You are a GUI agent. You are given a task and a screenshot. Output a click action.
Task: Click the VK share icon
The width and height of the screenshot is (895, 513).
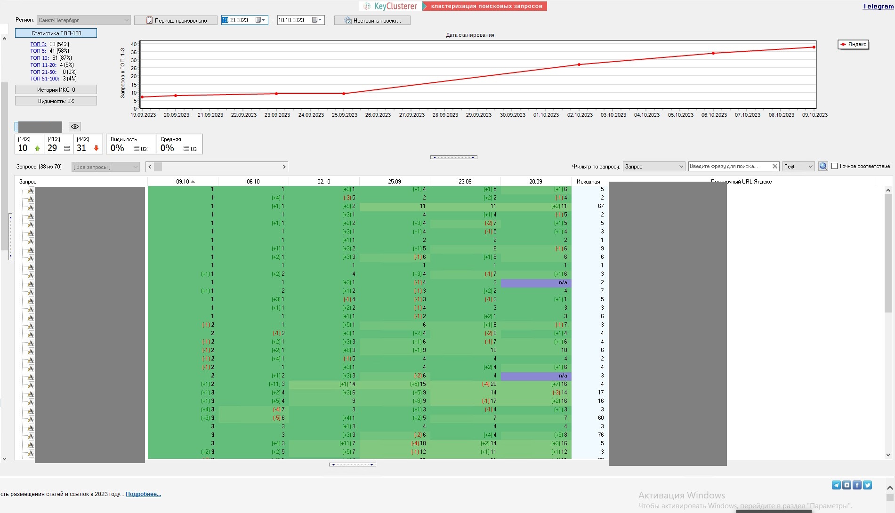click(x=847, y=485)
